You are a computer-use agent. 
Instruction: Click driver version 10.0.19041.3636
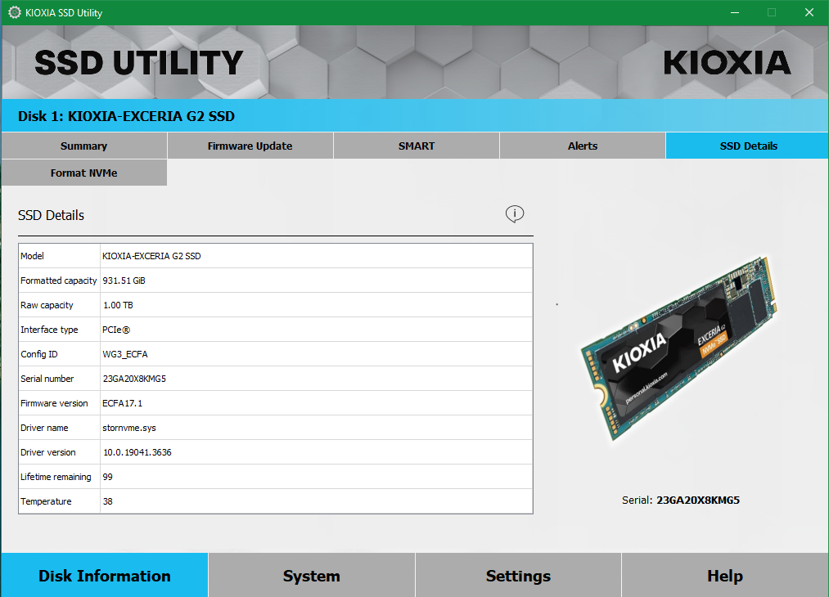[316, 452]
